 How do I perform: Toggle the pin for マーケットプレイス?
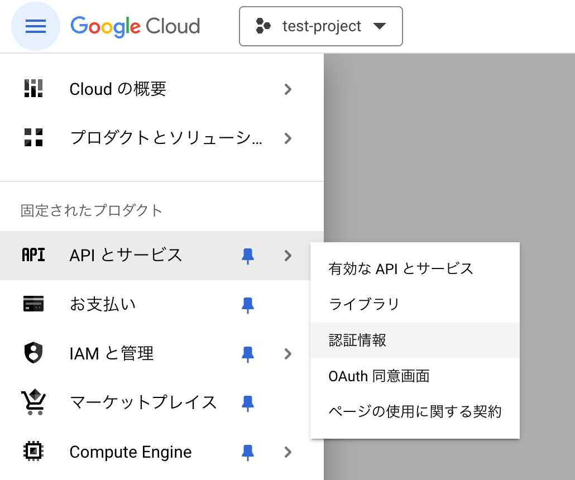click(x=248, y=402)
